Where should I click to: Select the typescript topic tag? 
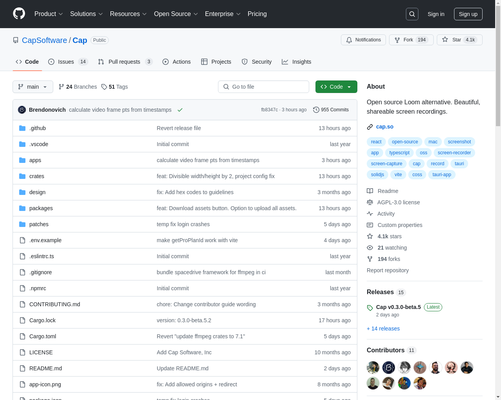point(399,153)
